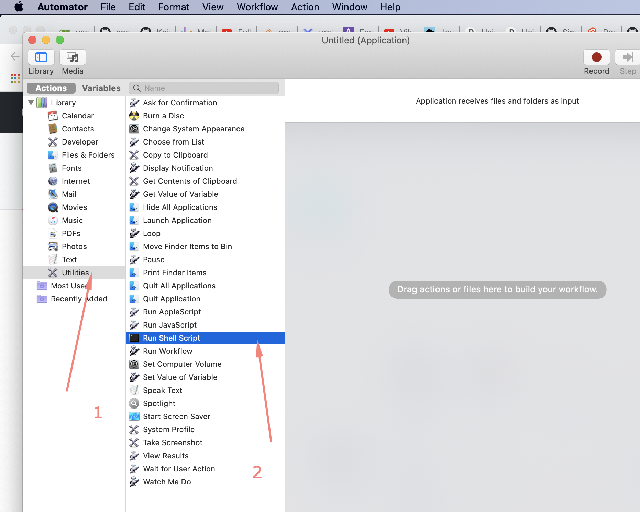Click the Step toolbar button

point(628,57)
